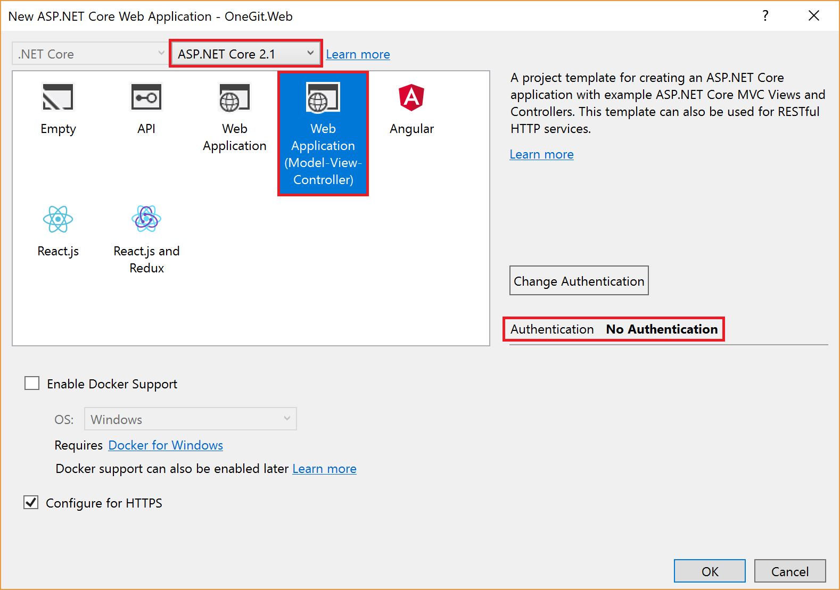Click Learn more about enabling Docker later
840x590 pixels.
324,469
